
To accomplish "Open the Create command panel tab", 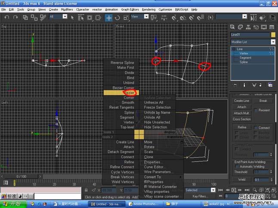I will pos(232,27).
